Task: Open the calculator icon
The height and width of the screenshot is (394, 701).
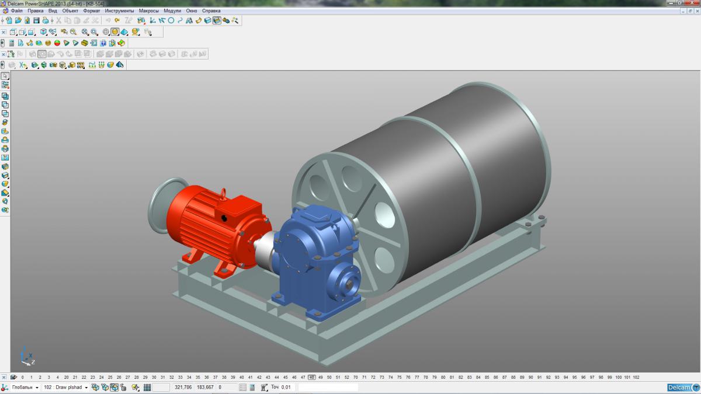Action: point(11,43)
